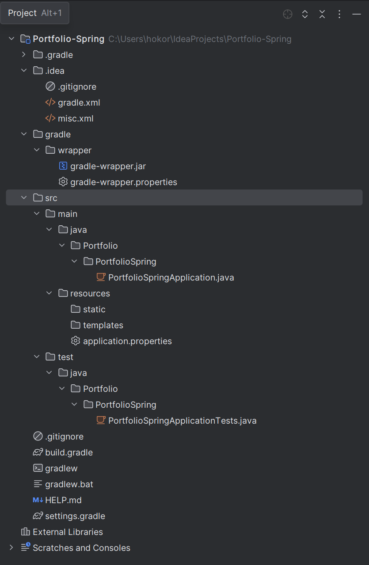The image size is (369, 565).
Task: Hide the Project tool window via dash icon
Action: 357,14
